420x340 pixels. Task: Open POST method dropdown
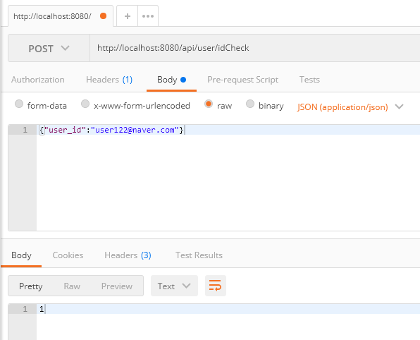[49, 48]
